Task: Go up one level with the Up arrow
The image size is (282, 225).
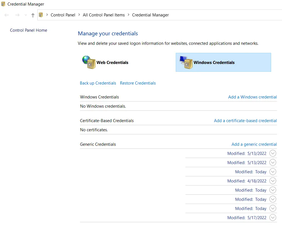Action: [x=33, y=15]
